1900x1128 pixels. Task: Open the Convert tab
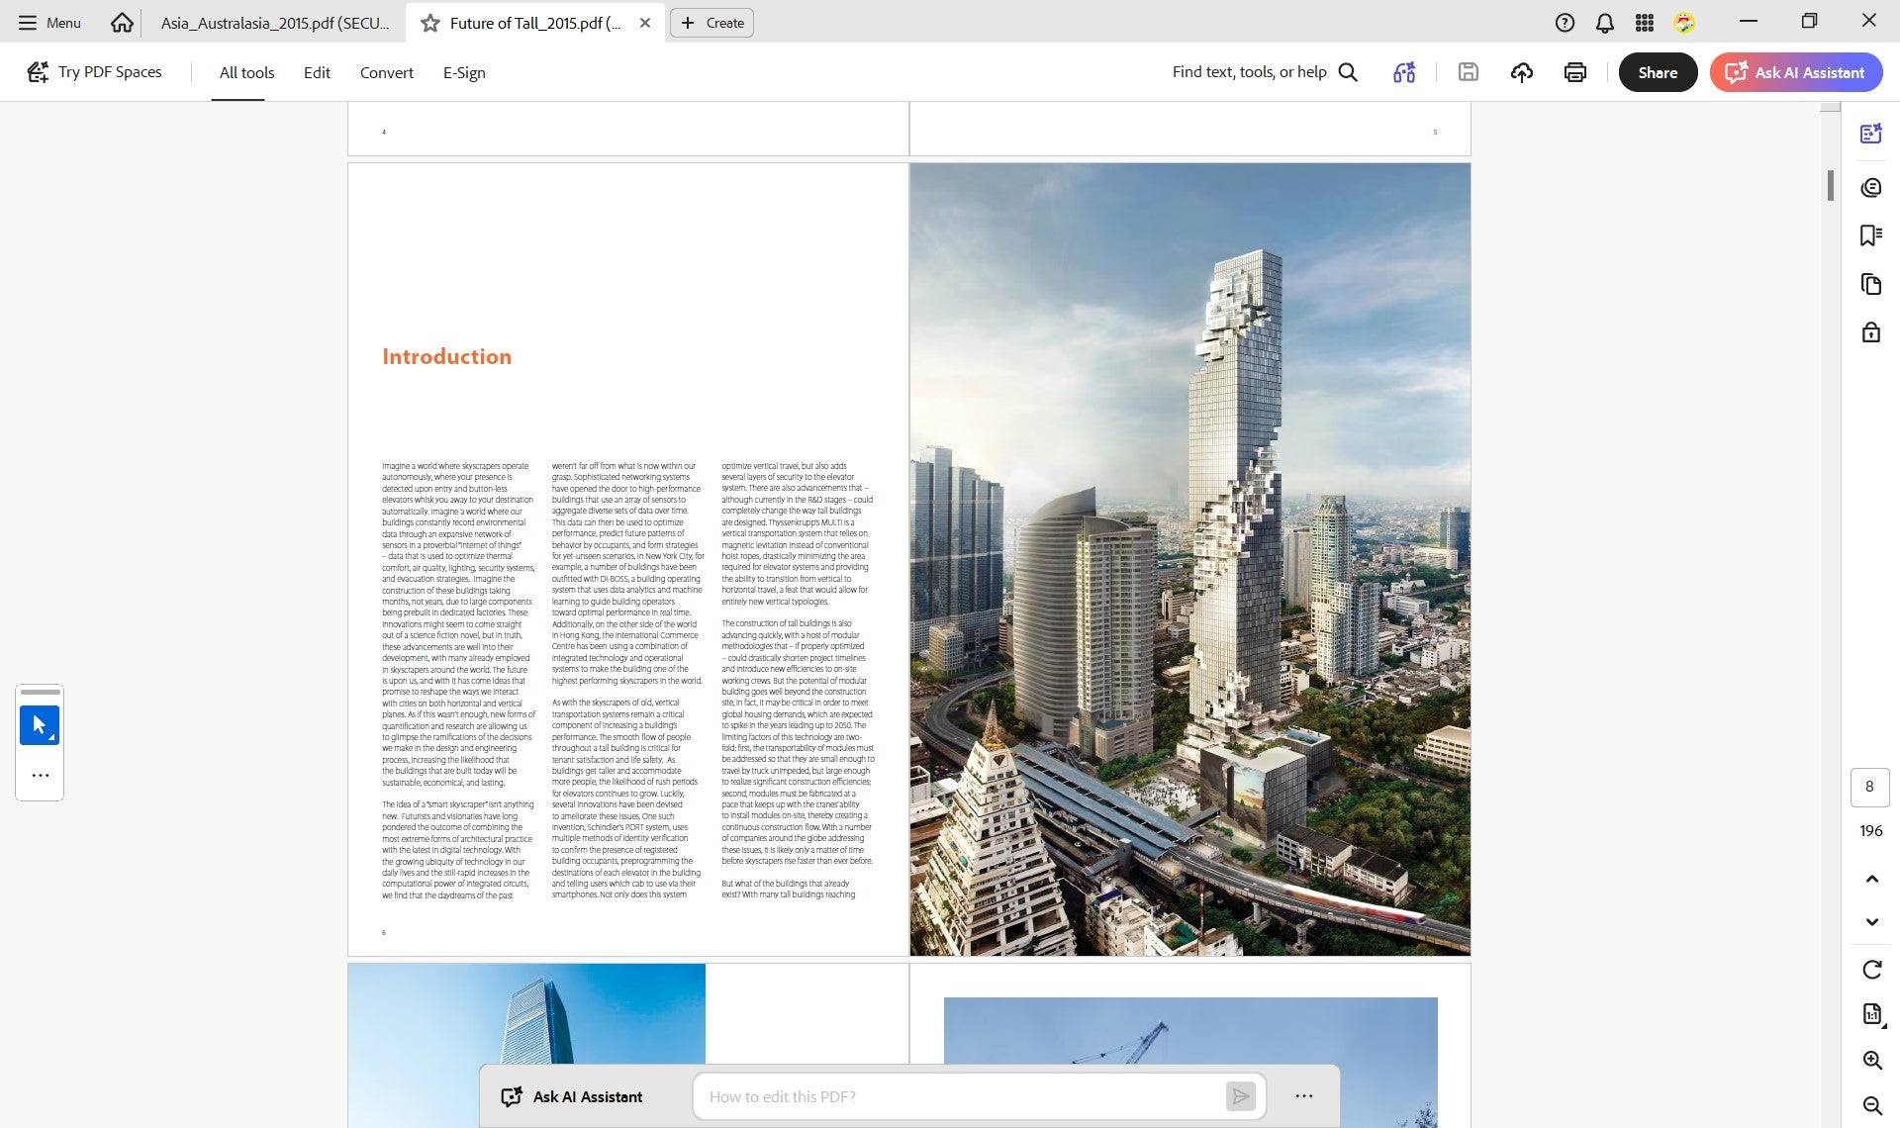tap(386, 72)
